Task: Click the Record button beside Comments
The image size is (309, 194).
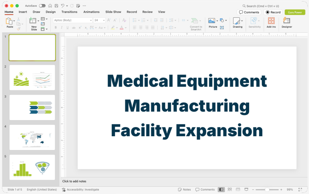Action: point(273,12)
